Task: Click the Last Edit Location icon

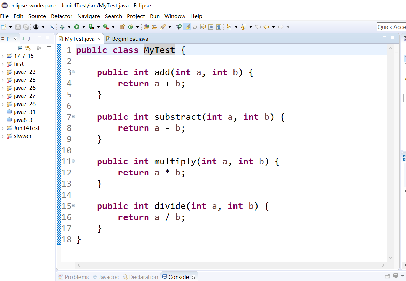Action: [x=258, y=27]
